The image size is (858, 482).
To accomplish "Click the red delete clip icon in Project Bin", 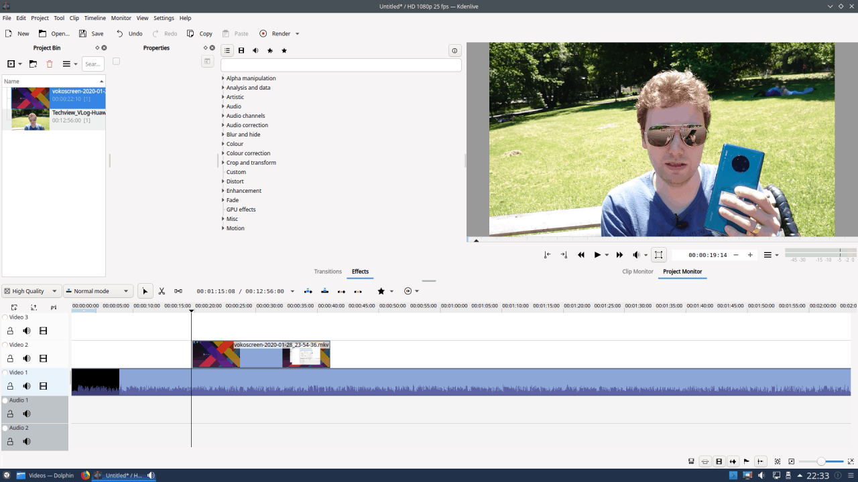I will [x=49, y=64].
